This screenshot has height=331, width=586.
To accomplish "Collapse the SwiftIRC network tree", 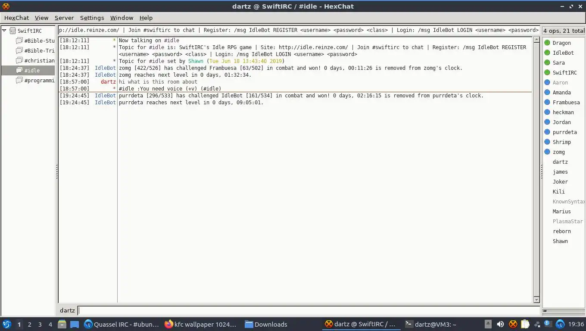I will [x=4, y=31].
